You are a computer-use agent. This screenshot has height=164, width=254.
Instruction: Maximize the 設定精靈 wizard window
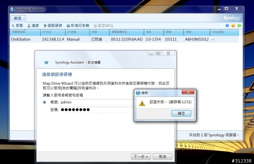(x=158, y=53)
